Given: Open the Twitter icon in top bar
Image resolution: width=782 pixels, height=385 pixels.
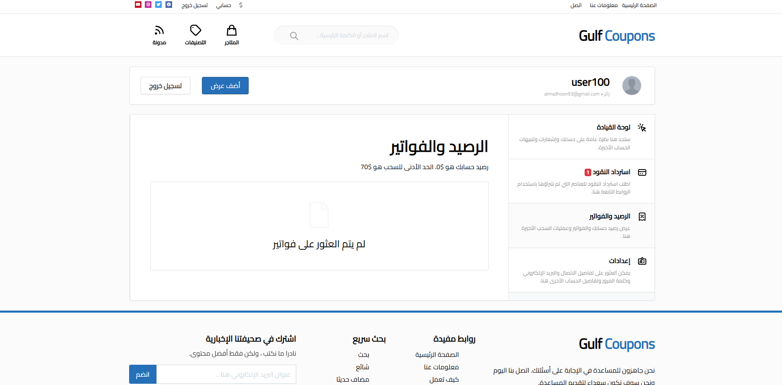Looking at the screenshot, I should point(158,5).
